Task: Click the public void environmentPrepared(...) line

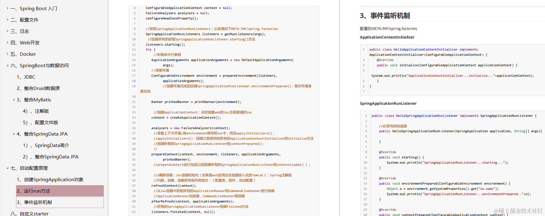Action: pos(445,184)
